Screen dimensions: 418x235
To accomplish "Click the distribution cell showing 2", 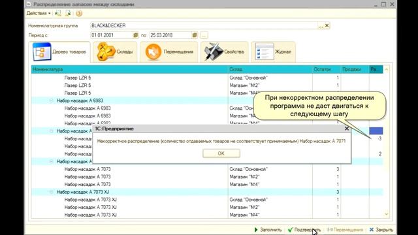I will coord(376,154).
